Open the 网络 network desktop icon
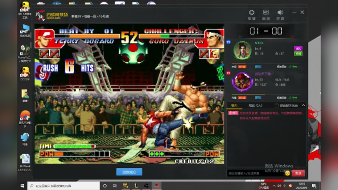Viewport: 338px width, 190px height. pos(25,139)
